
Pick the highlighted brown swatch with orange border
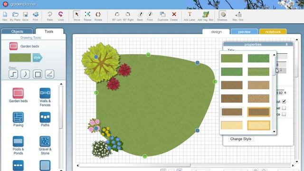point(258,112)
